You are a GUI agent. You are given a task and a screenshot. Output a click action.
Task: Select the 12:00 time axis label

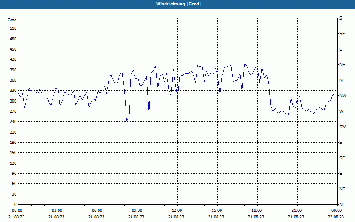click(176, 210)
